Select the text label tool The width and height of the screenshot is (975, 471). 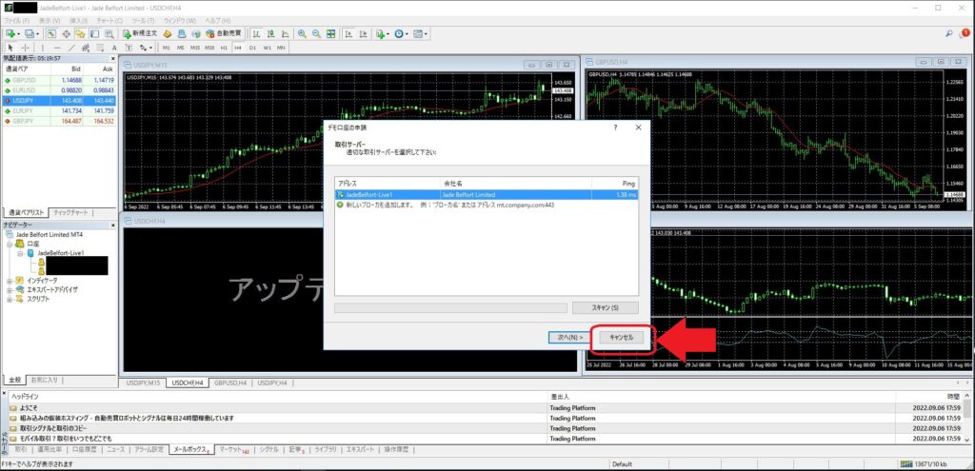point(129,48)
